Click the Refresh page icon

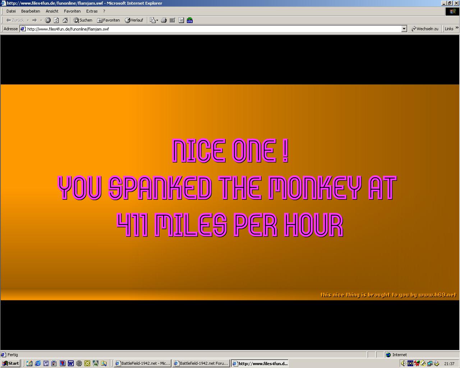coord(56,20)
